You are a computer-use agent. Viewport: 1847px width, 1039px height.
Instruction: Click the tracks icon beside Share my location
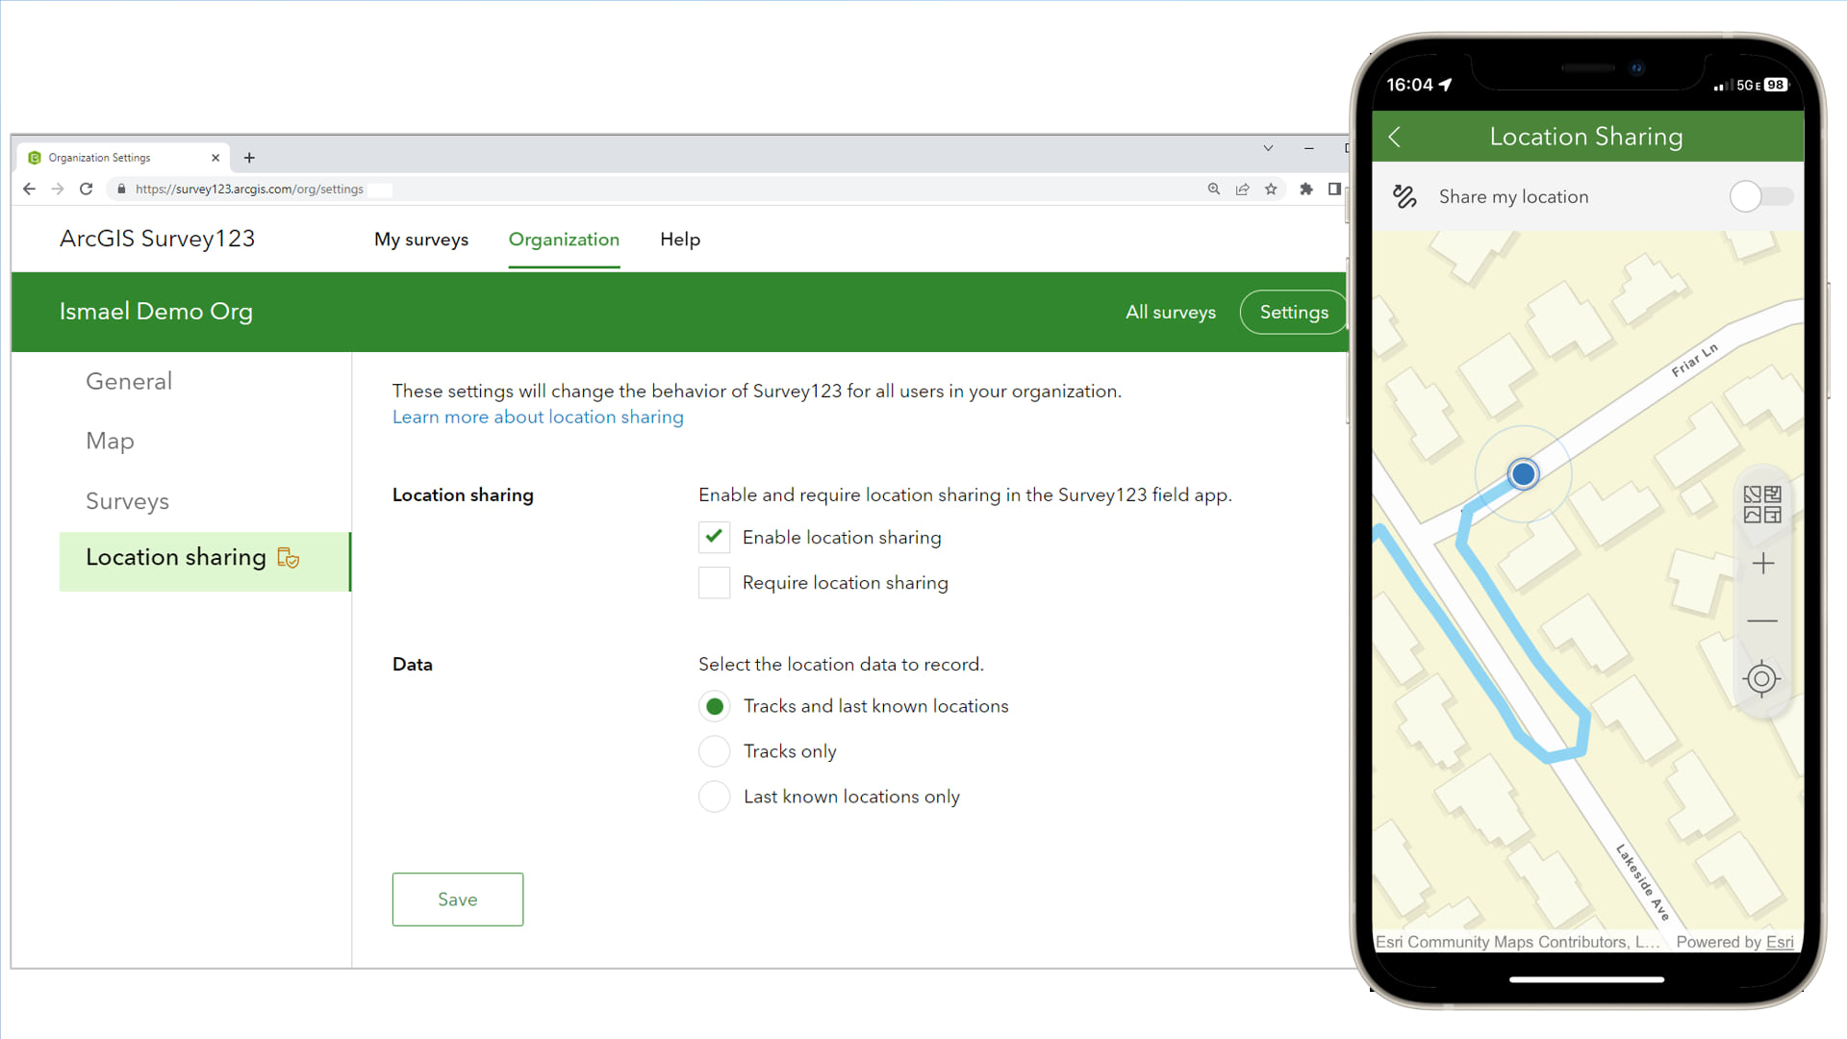pos(1405,196)
